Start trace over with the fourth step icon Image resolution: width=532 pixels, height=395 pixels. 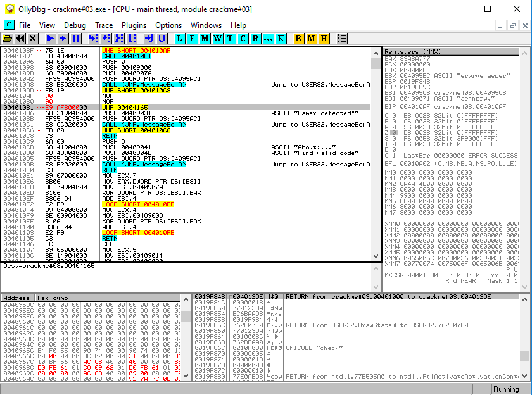coord(132,39)
